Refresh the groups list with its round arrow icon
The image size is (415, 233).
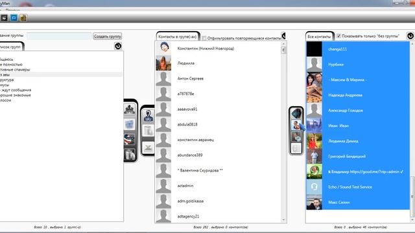[118, 46]
